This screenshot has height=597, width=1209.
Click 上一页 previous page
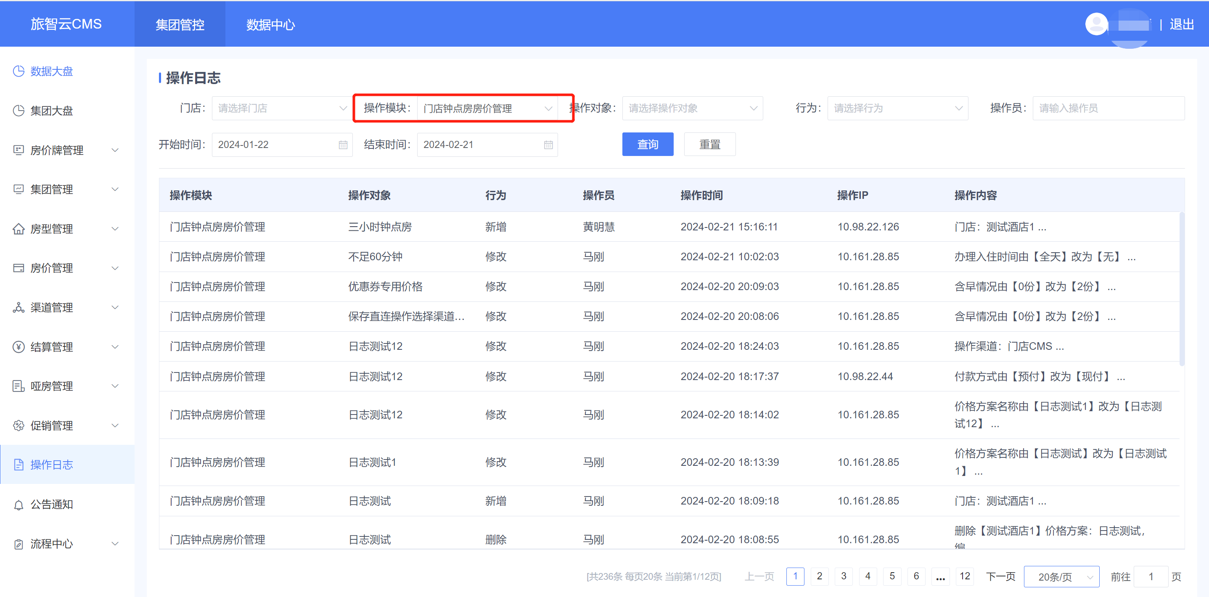(x=759, y=576)
